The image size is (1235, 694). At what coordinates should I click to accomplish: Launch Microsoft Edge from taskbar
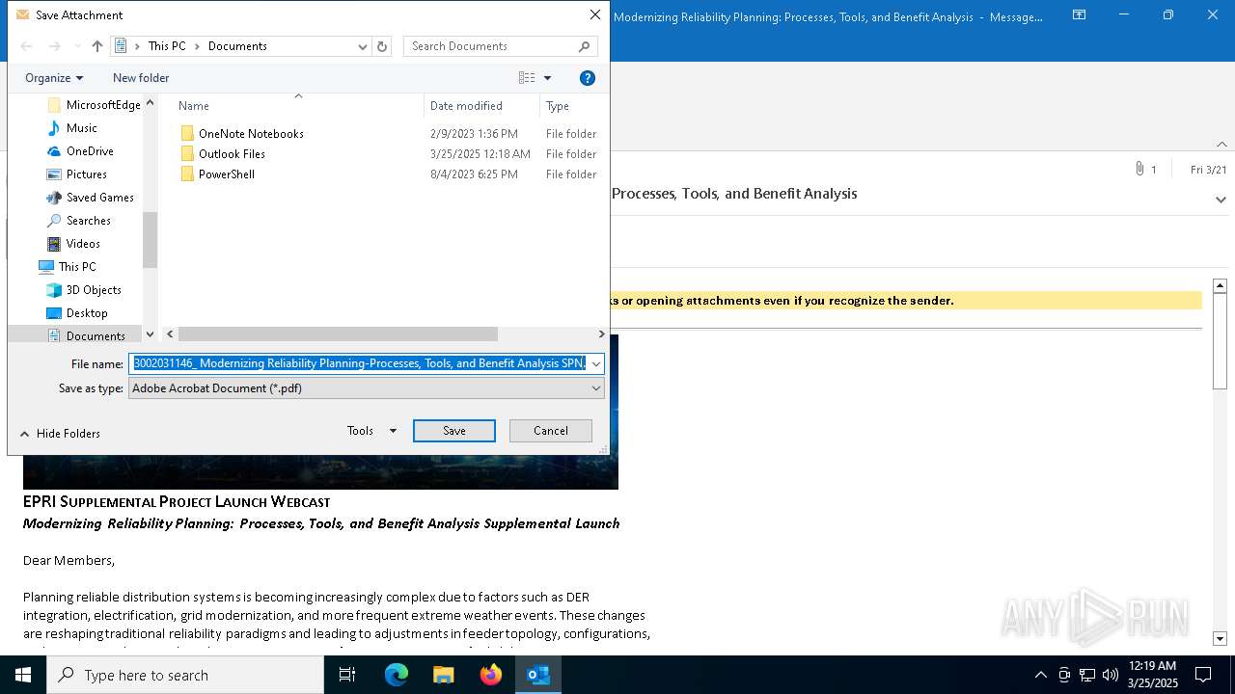coord(397,675)
